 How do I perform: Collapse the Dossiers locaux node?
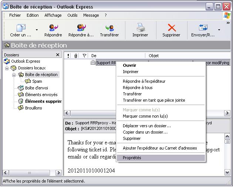(x=7, y=68)
